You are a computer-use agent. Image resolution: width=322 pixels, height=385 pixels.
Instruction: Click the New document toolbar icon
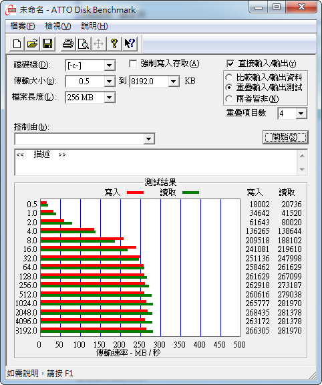pyautogui.click(x=17, y=44)
